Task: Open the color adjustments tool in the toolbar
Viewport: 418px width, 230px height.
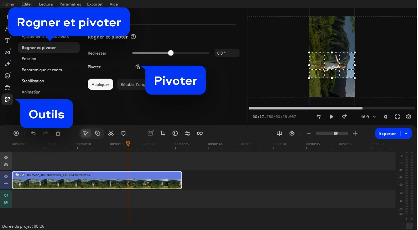Action: tap(175, 133)
